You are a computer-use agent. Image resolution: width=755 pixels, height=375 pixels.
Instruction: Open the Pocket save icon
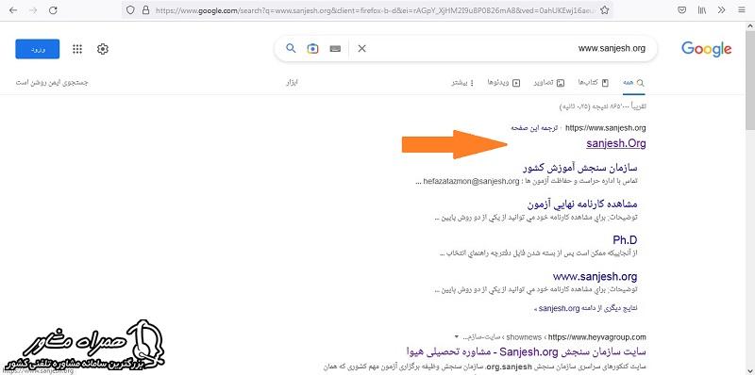681,9
